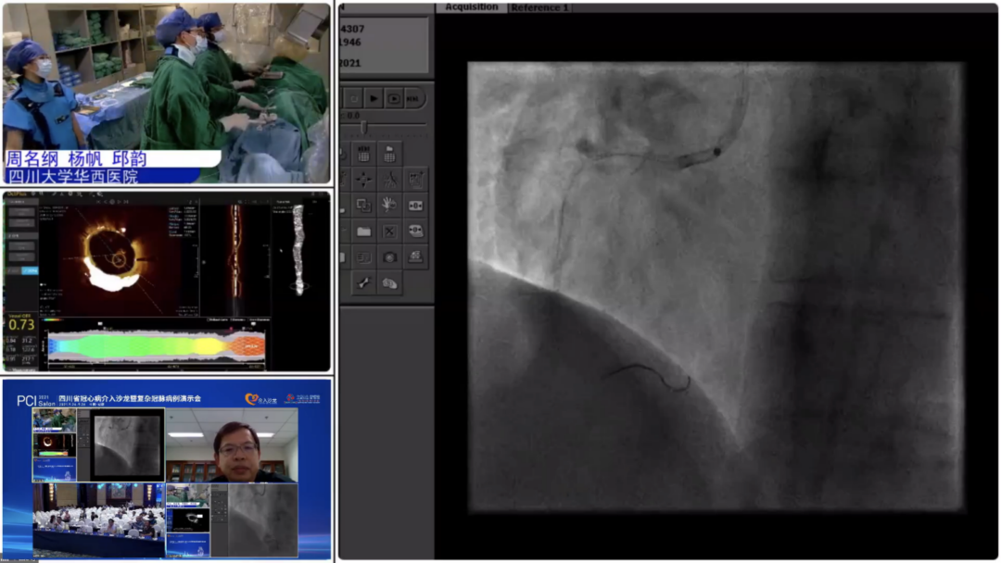Click the overlapping squares icon

pyautogui.click(x=363, y=206)
